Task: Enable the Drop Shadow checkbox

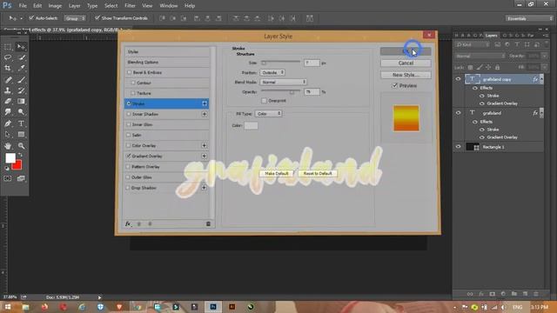Action: [x=128, y=188]
